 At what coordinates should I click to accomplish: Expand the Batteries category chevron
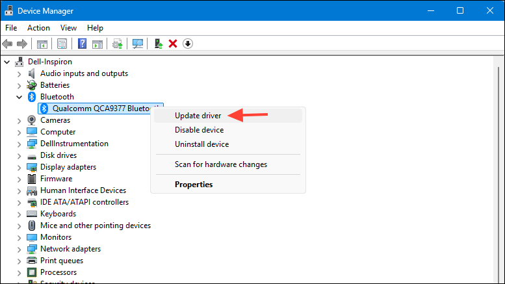19,86
